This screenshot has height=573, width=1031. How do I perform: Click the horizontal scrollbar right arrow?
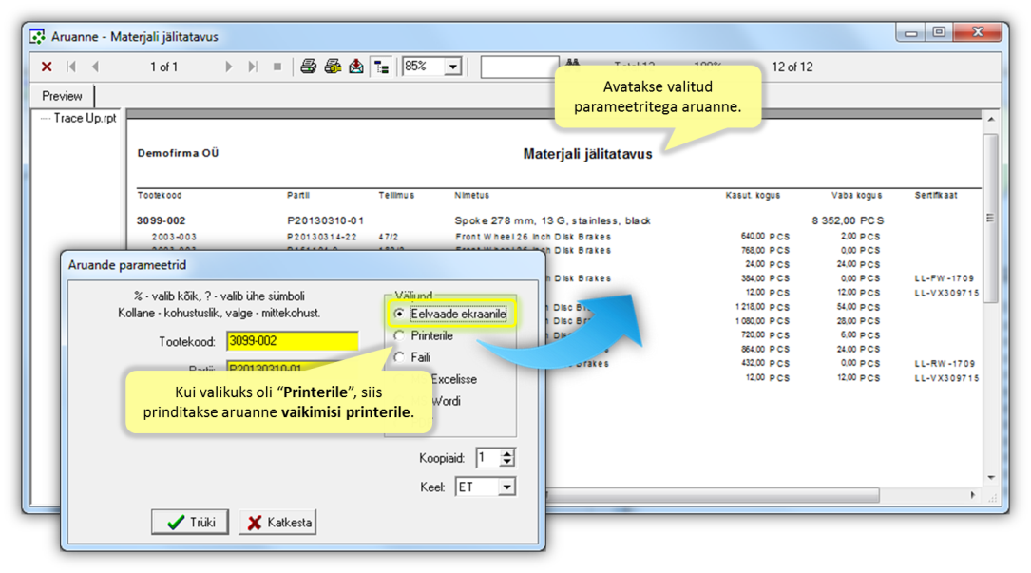[x=972, y=495]
